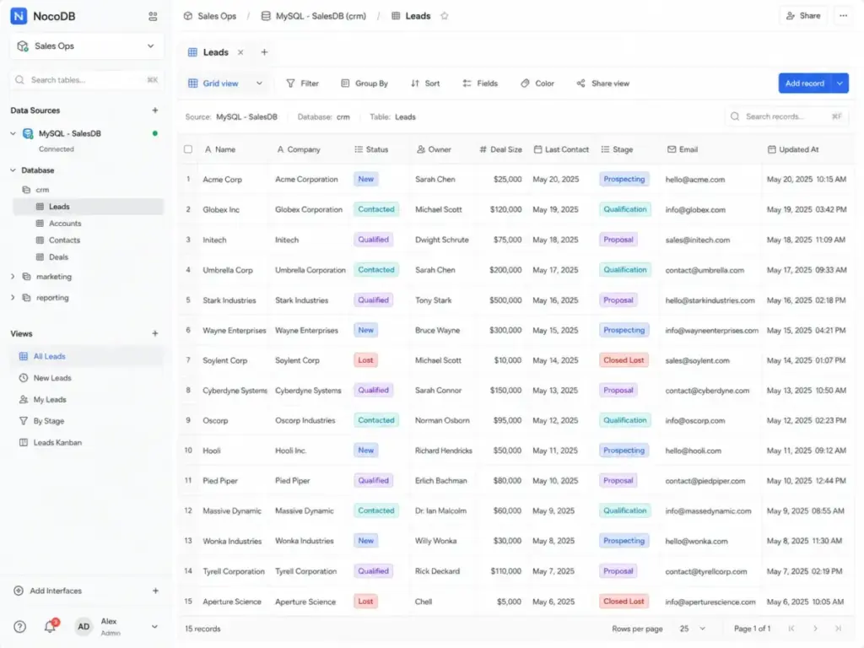Image resolution: width=864 pixels, height=648 pixels.
Task: Open the Fields visibility tool
Action: [480, 84]
